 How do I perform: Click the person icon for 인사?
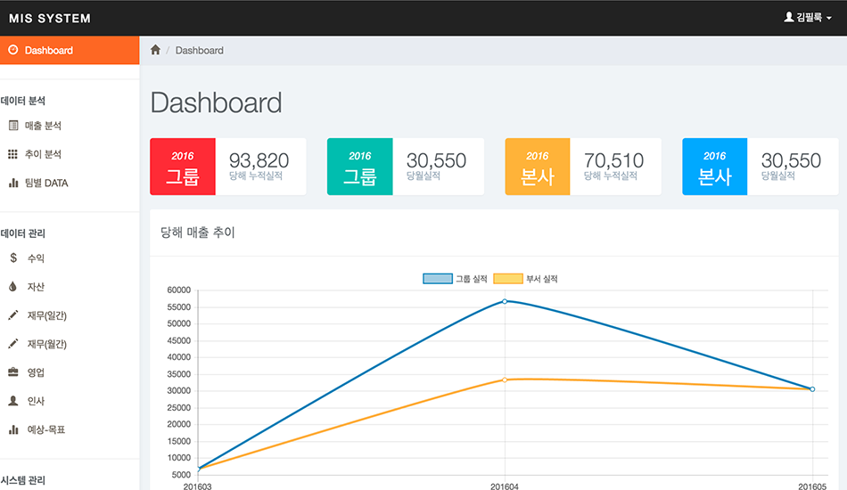coord(13,401)
